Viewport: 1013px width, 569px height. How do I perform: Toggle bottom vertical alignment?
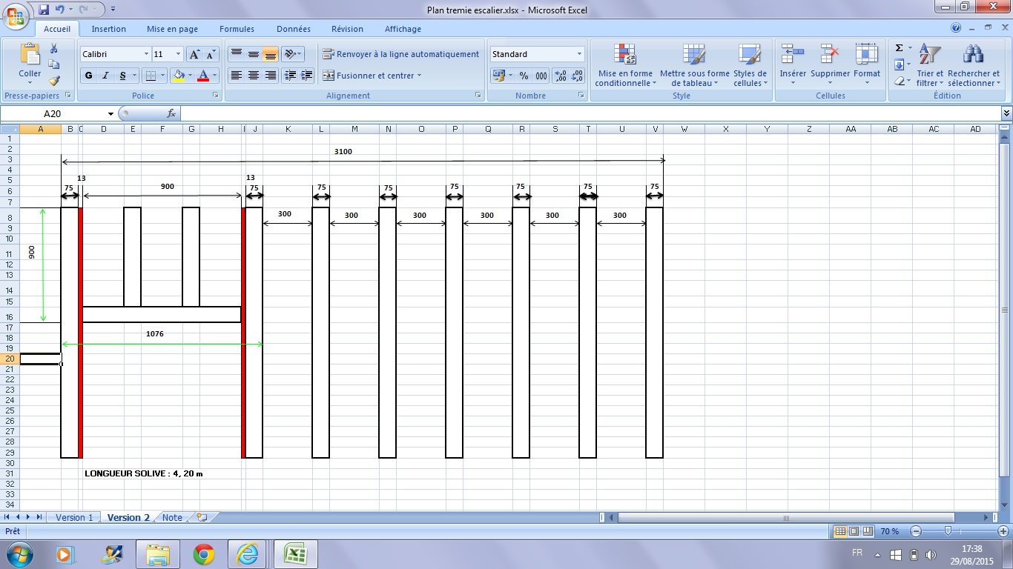pos(271,54)
